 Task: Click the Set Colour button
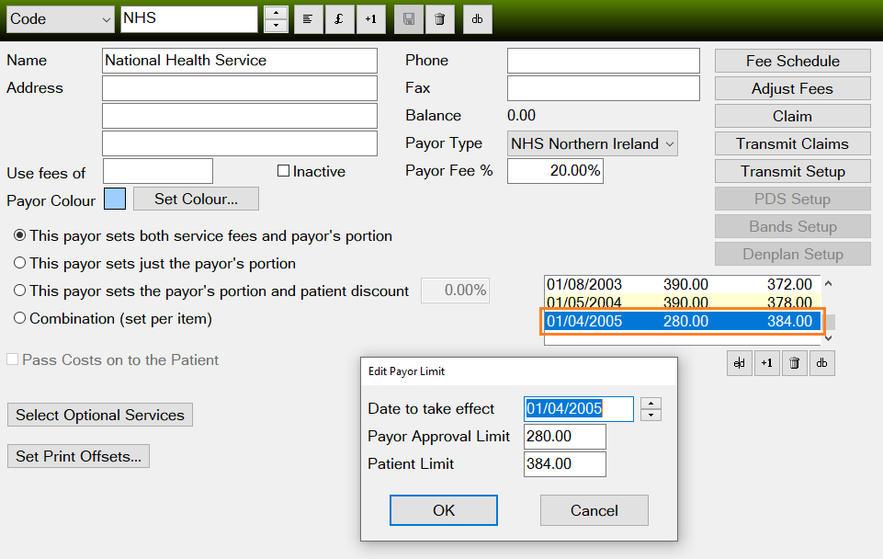[x=196, y=199]
